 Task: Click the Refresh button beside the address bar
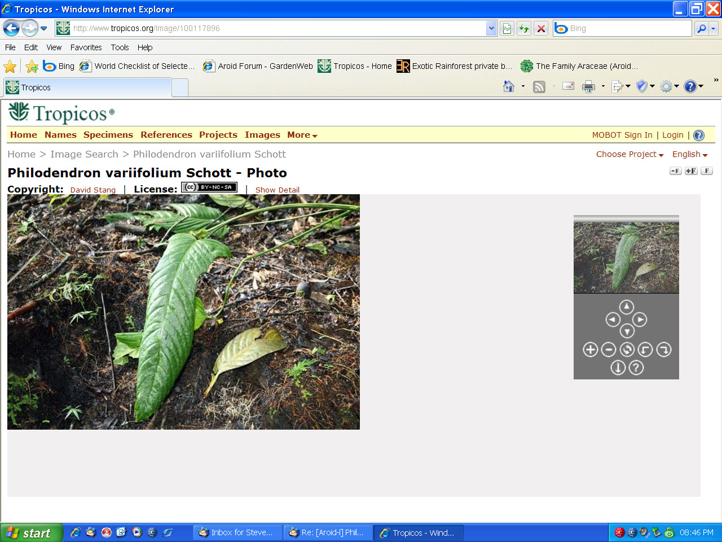click(x=524, y=28)
